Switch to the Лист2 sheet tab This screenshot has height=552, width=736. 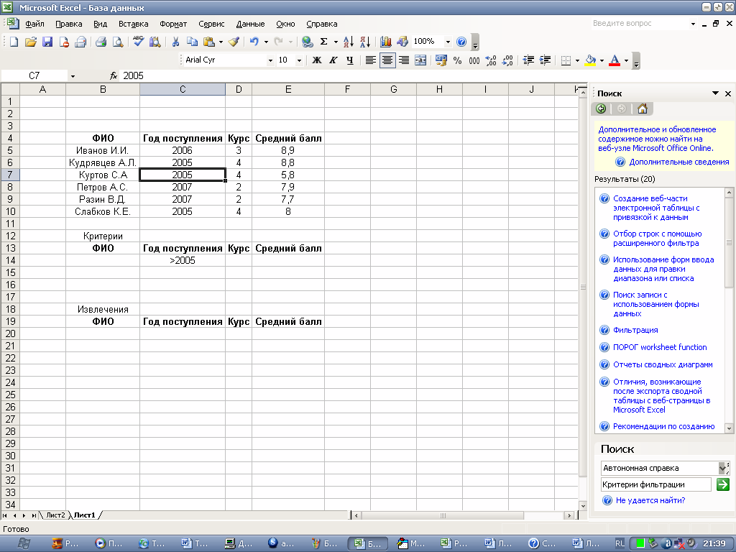click(x=55, y=515)
